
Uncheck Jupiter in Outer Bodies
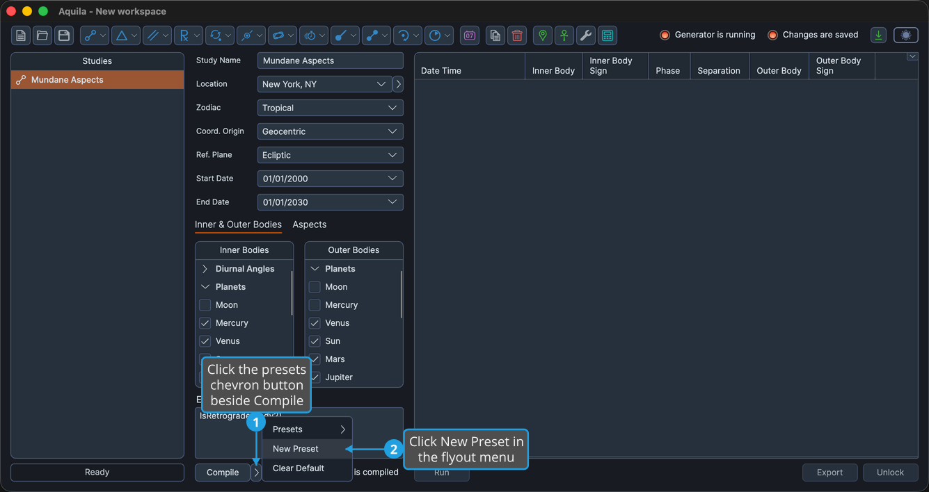click(x=315, y=377)
